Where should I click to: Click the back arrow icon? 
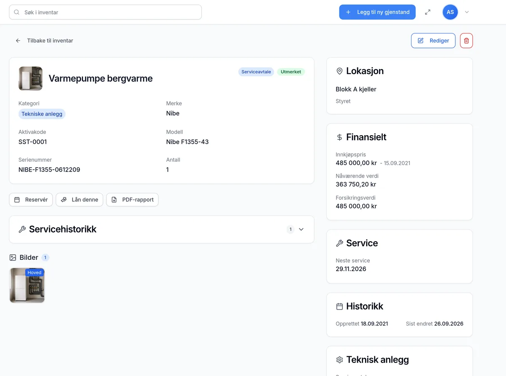pos(18,41)
